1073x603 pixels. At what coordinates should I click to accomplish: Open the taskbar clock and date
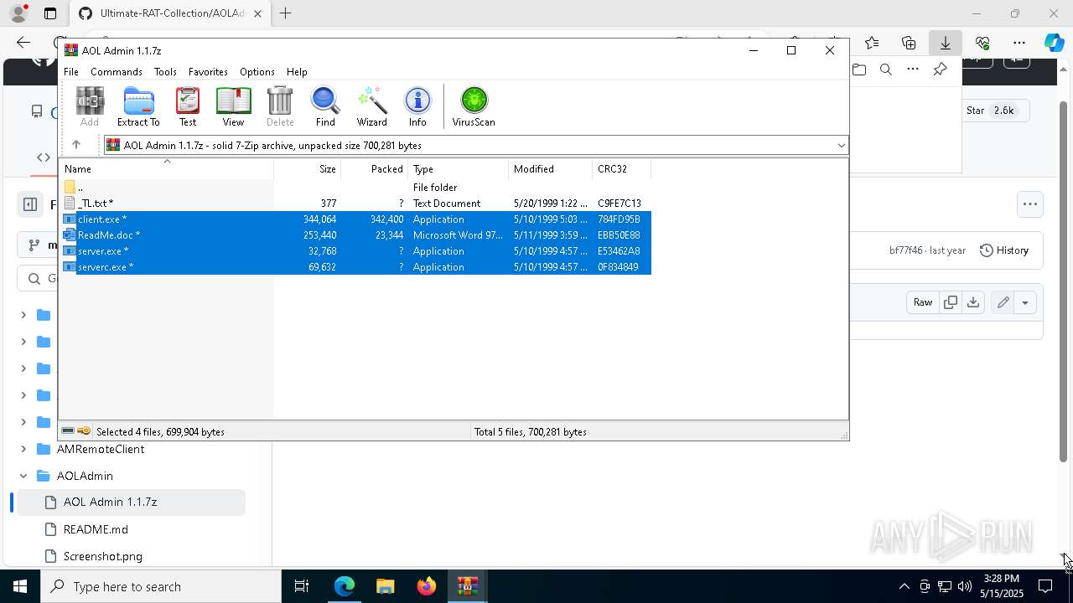pyautogui.click(x=1003, y=586)
